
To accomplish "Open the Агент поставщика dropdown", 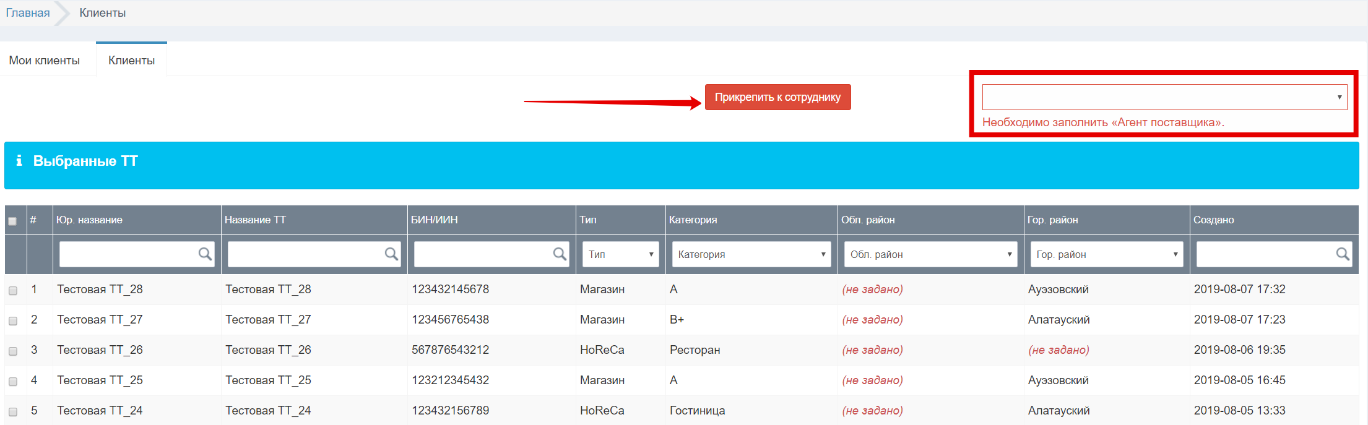I will pyautogui.click(x=1164, y=97).
